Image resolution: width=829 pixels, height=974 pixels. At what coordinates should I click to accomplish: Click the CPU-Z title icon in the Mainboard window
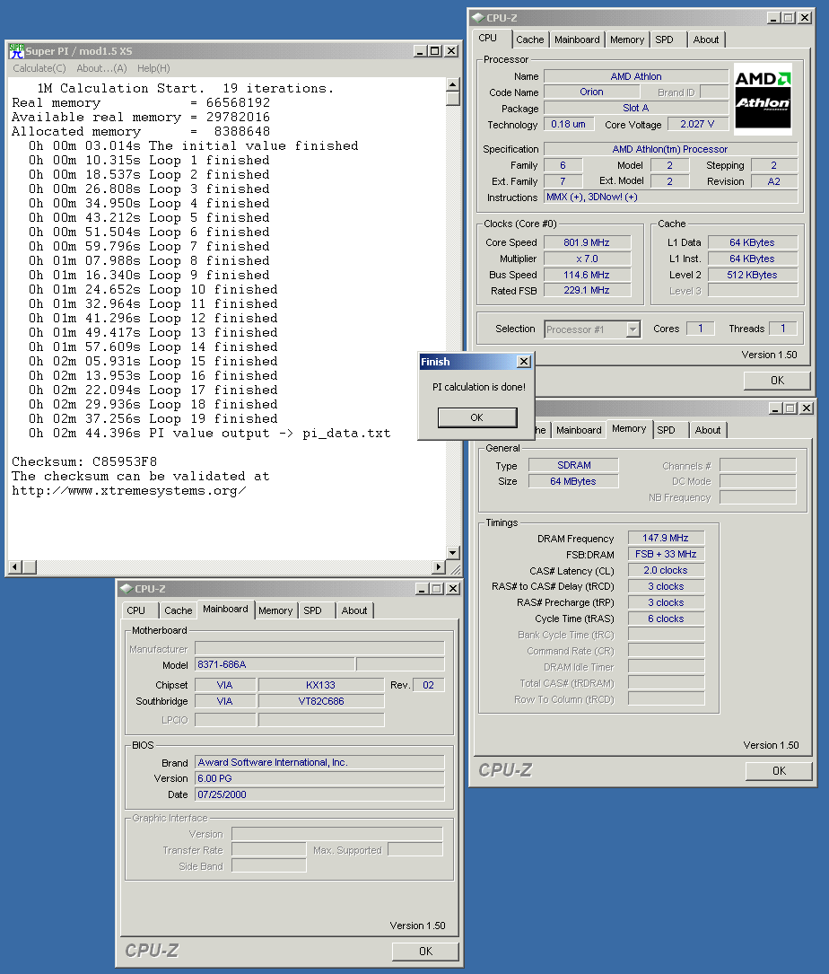click(x=127, y=588)
